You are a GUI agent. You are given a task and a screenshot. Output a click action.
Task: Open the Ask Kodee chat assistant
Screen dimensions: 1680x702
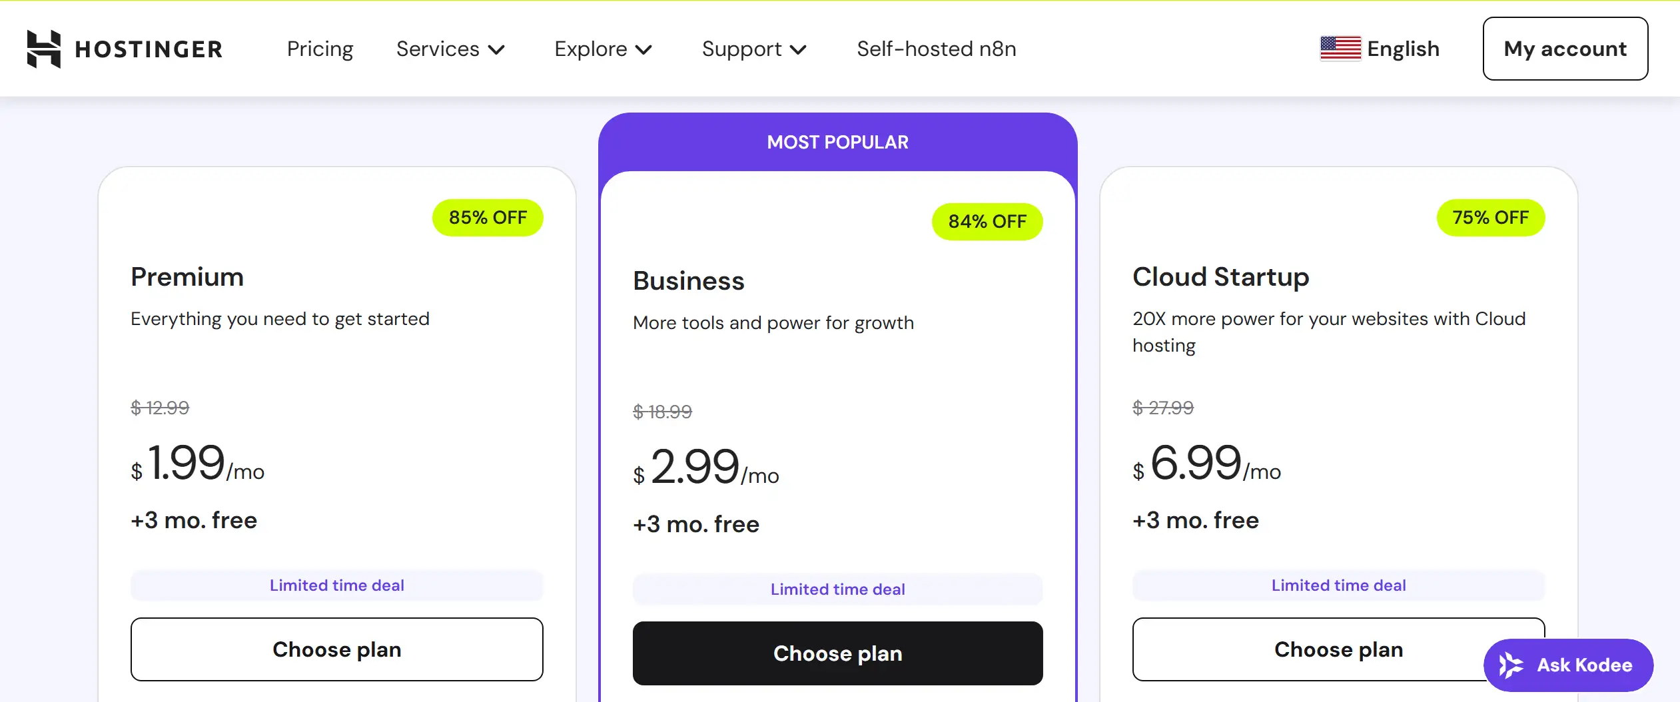click(x=1583, y=665)
